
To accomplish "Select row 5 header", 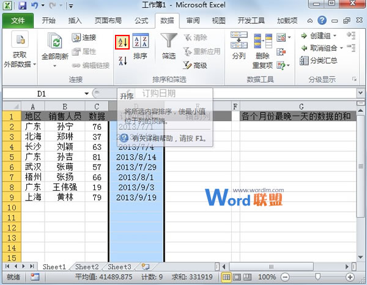I will pyautogui.click(x=12, y=157).
